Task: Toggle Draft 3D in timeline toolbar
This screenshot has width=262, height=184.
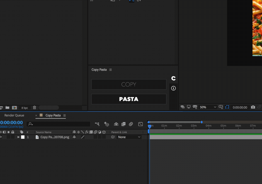Action: [106, 124]
